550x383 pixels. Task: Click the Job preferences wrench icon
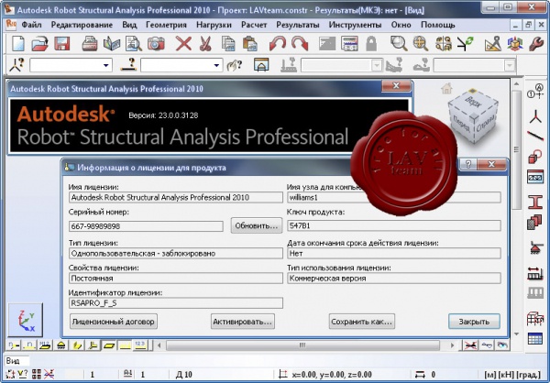pyautogui.click(x=536, y=44)
